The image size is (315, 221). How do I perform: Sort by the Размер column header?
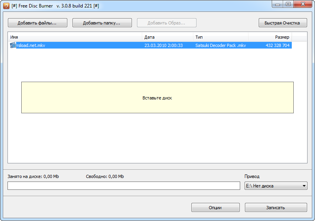[x=270, y=37]
